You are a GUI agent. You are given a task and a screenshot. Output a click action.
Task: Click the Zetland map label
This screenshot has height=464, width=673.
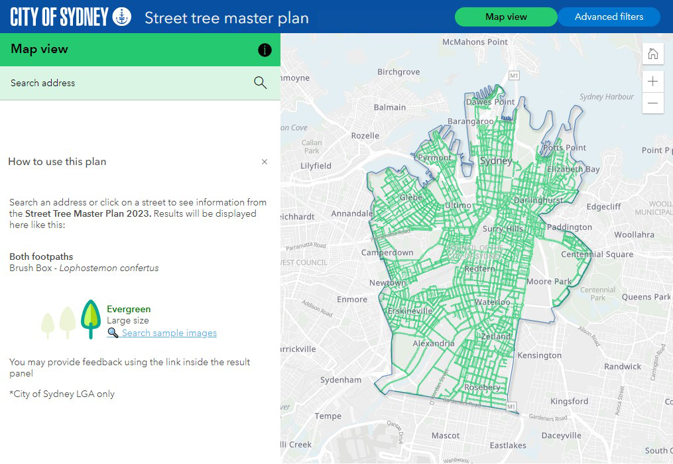point(496,337)
